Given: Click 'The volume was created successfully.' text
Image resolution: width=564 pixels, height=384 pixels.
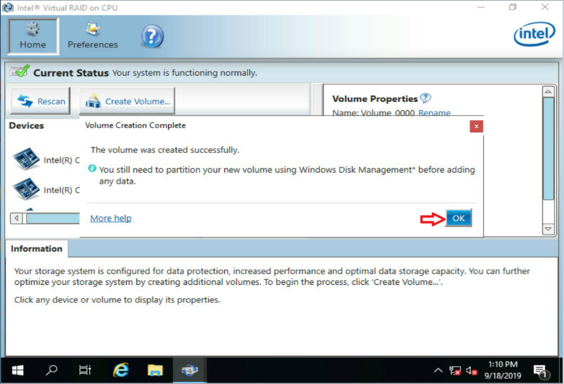Looking at the screenshot, I should tap(165, 150).
